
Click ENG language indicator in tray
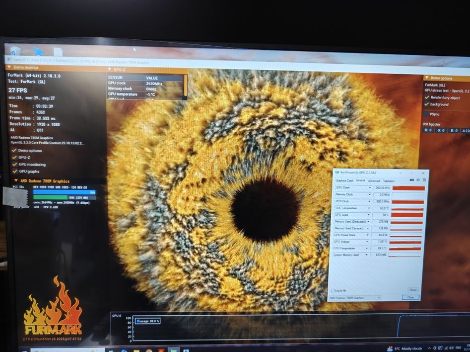[x=458, y=348]
